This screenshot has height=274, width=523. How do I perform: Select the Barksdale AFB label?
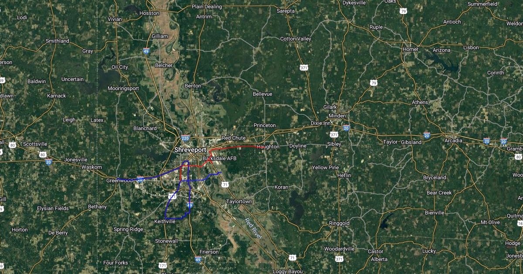pos(219,159)
